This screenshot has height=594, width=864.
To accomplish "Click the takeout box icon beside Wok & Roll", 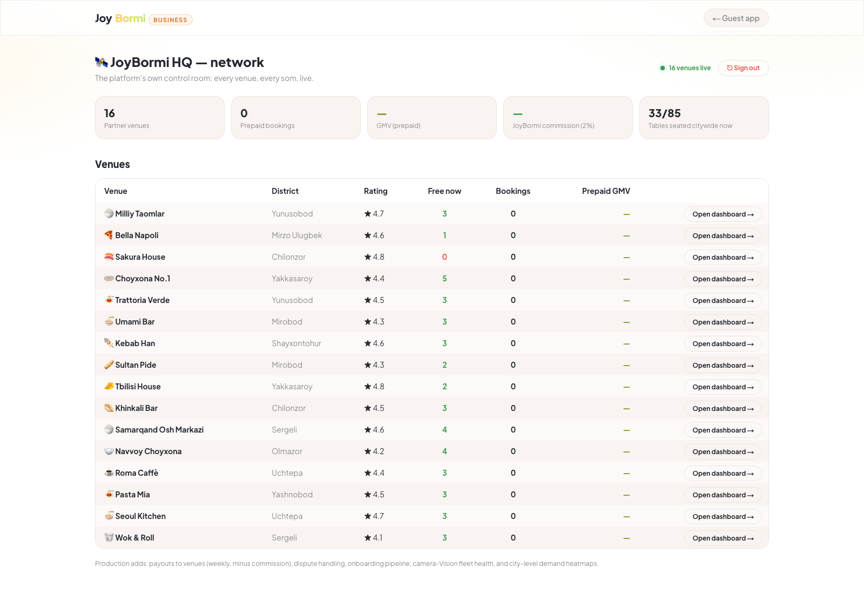I will click(x=109, y=537).
